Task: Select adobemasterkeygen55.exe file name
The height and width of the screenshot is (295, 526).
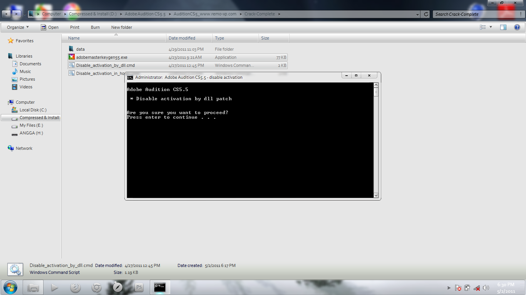Action: [102, 57]
